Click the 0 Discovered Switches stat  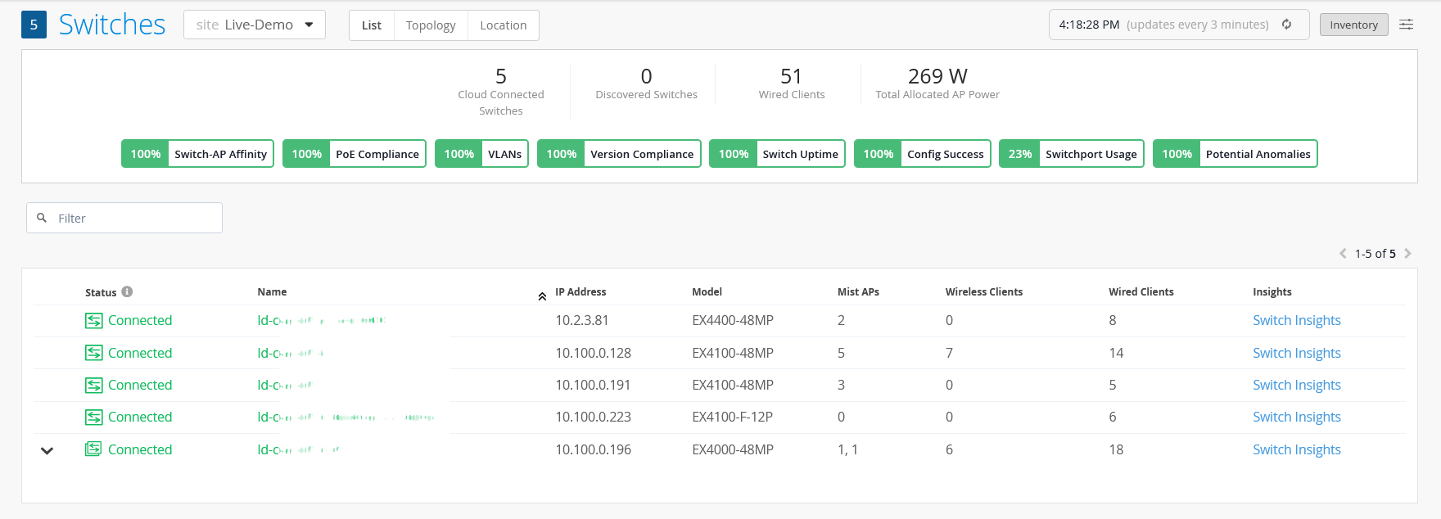[646, 84]
